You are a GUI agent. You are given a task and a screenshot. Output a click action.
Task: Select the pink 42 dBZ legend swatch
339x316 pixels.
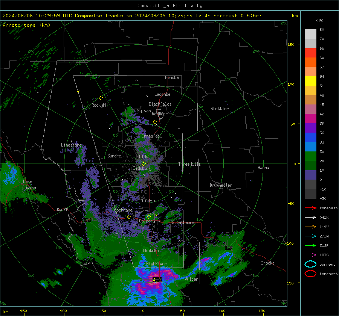click(x=310, y=109)
